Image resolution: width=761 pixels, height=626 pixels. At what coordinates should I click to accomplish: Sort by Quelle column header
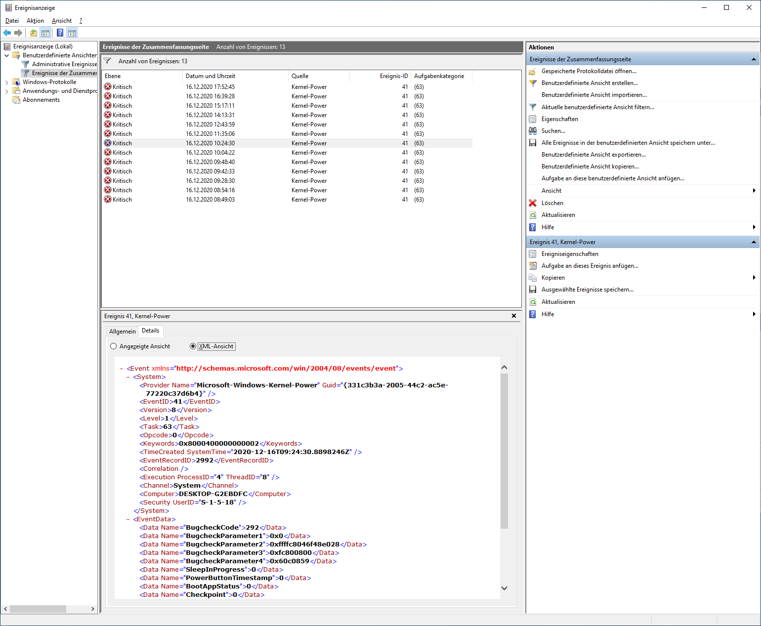click(x=319, y=76)
